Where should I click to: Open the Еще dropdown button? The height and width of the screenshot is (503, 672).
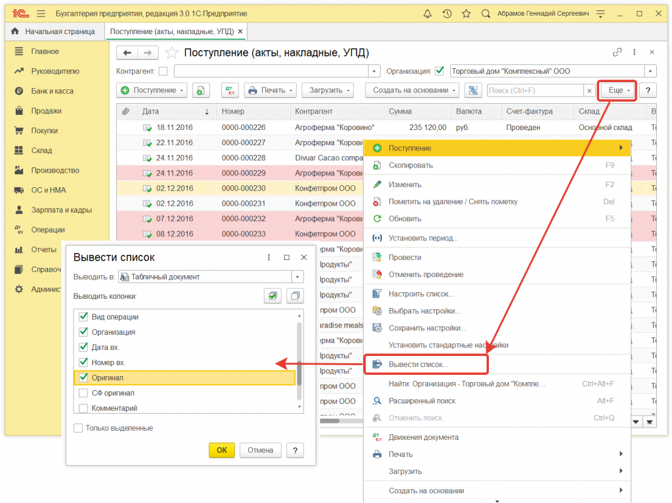click(618, 90)
